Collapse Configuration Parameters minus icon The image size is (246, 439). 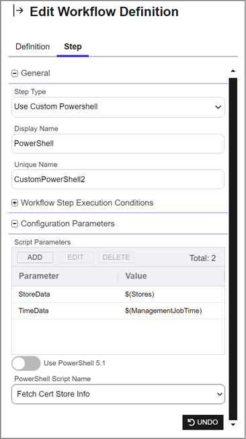click(15, 224)
